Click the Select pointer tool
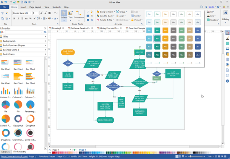This screenshot has height=159, width=230. pos(63,15)
